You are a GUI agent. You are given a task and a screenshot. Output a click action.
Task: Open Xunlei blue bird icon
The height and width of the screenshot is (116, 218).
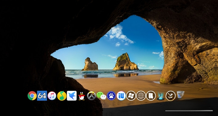point(72,96)
